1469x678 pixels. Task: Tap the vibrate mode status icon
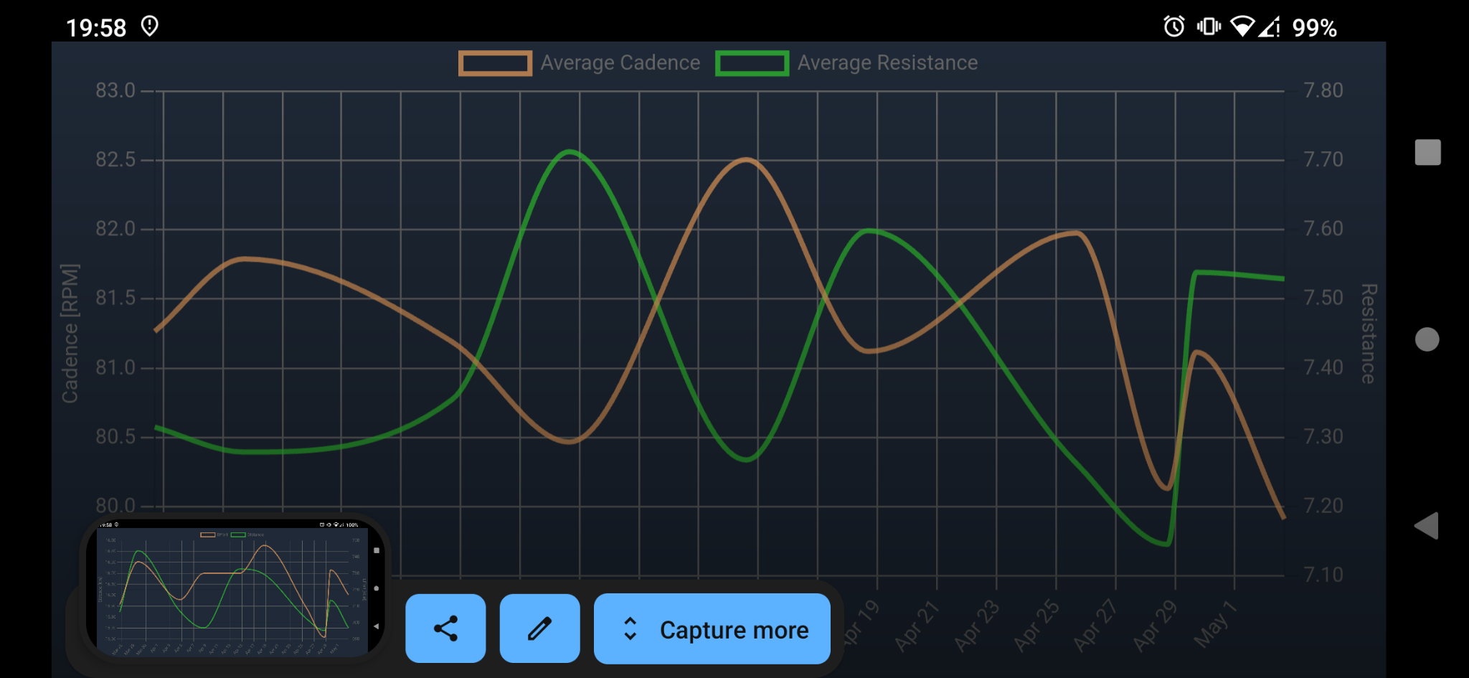1209,27
